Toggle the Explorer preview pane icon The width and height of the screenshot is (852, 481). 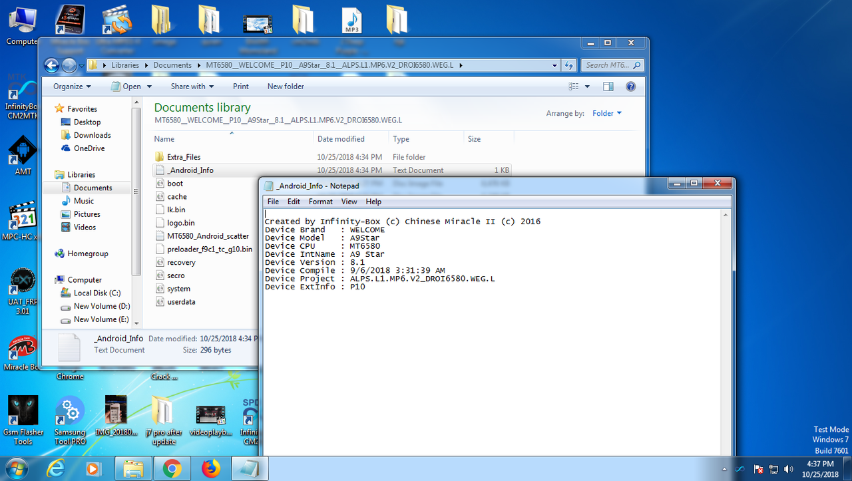(x=608, y=86)
